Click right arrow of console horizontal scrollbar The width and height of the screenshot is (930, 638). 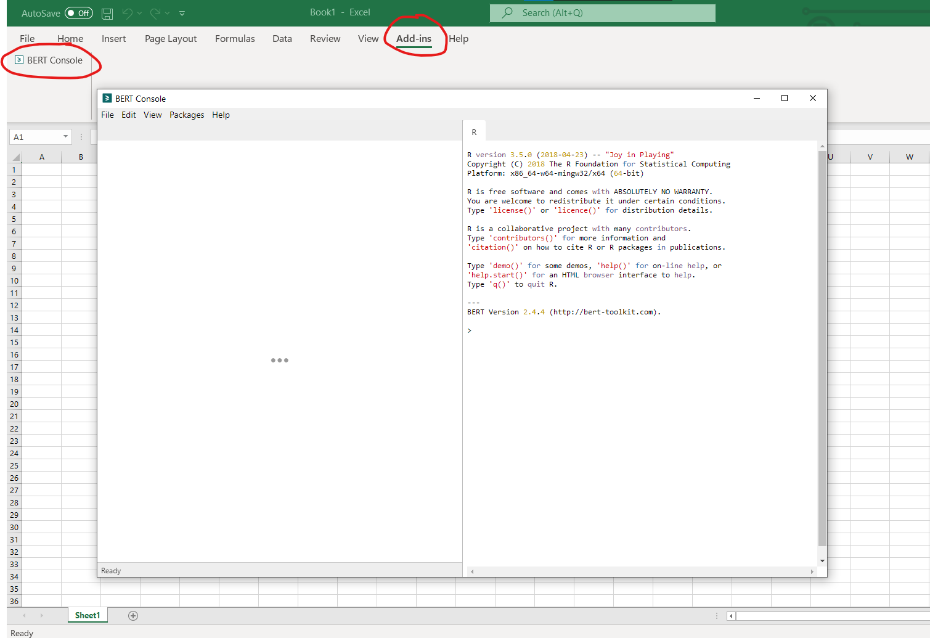point(812,571)
